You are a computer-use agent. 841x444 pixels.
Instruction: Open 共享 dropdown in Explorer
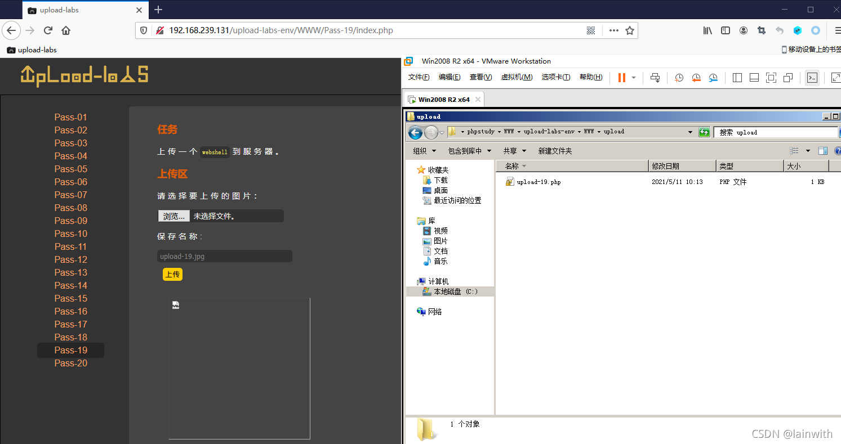(x=514, y=151)
